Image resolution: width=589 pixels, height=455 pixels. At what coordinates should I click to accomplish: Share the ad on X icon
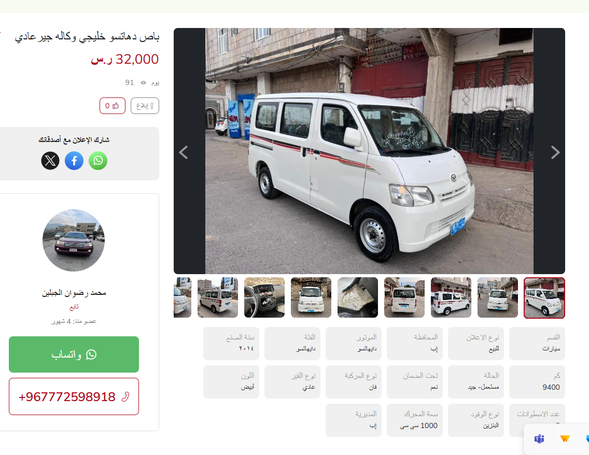pos(50,161)
